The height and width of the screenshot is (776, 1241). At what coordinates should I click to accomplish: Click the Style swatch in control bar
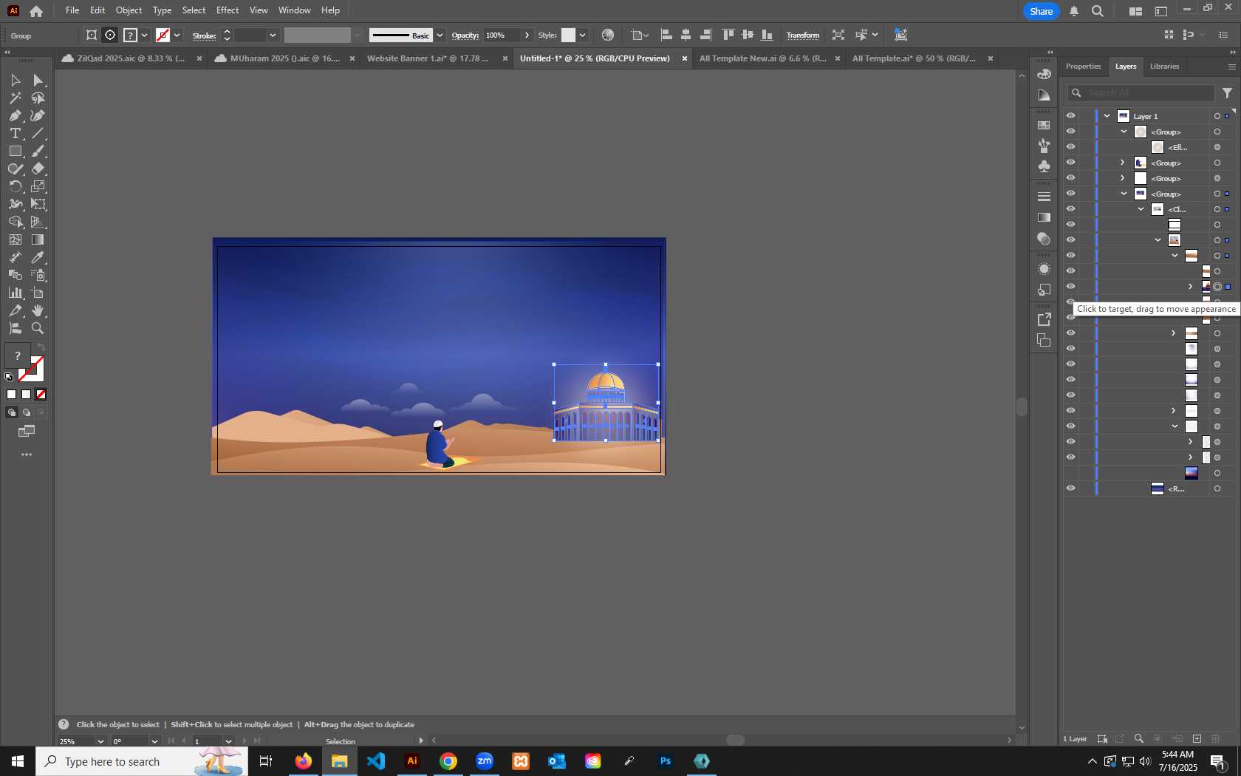tap(568, 35)
